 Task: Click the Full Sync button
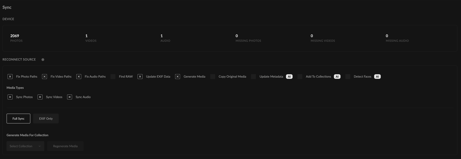(x=18, y=119)
